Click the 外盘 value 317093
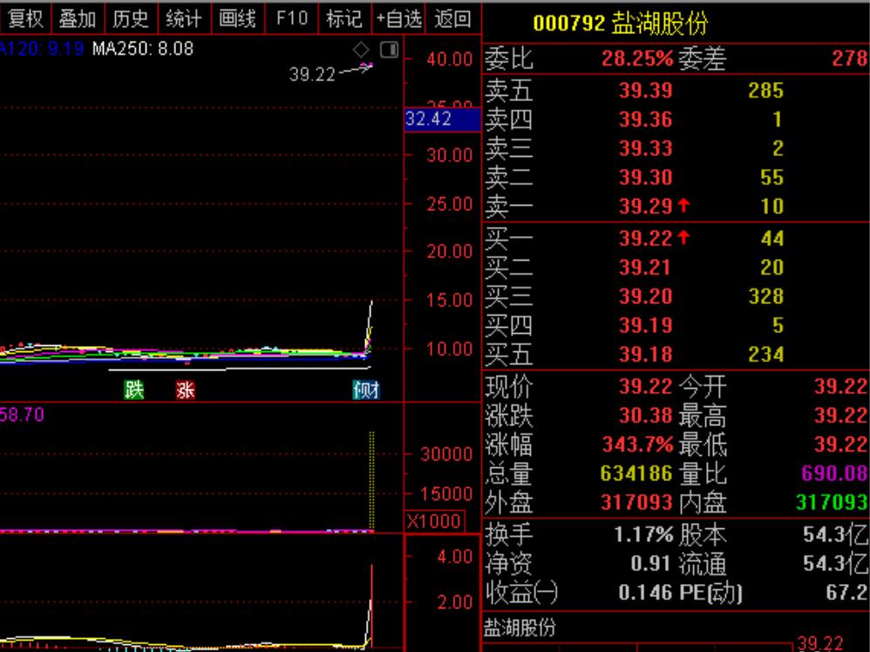Screen dimensions: 870x652 636,502
